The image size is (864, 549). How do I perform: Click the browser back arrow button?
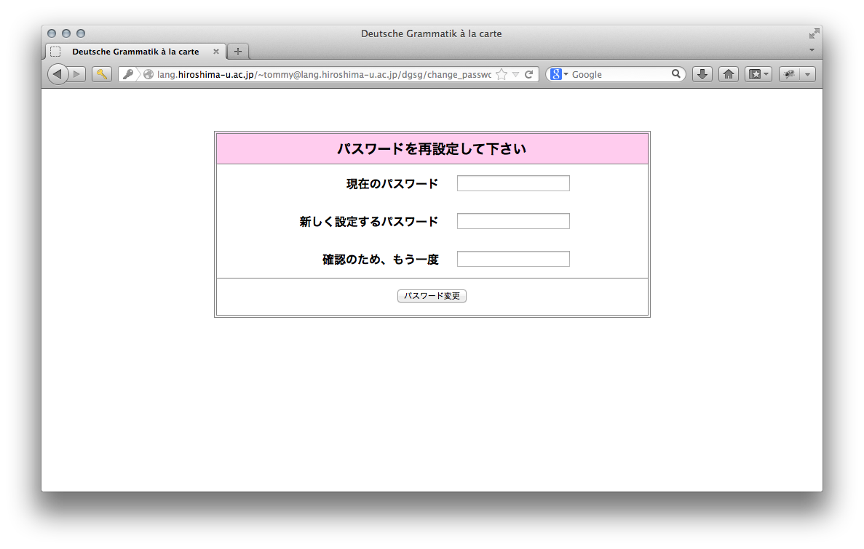pos(58,74)
